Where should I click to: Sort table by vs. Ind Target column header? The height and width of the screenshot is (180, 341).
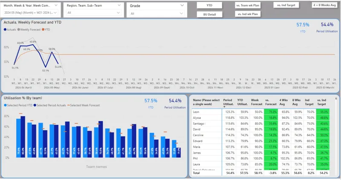click(322, 102)
